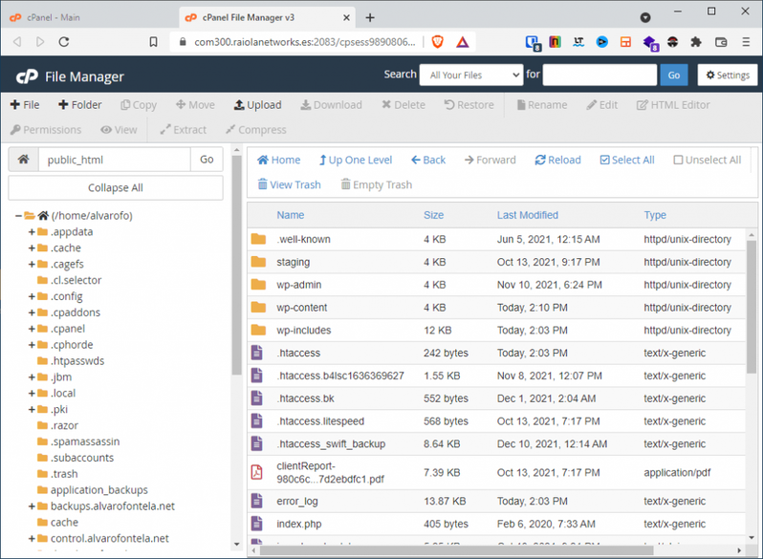Expand the .appdata folder
The width and height of the screenshot is (763, 559).
click(x=32, y=232)
